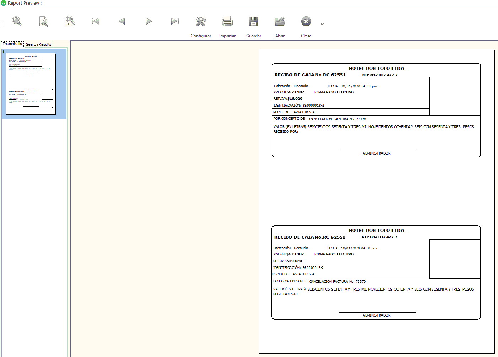The width and height of the screenshot is (498, 357).
Task: Click the whole-page zoom icon
Action: click(43, 22)
